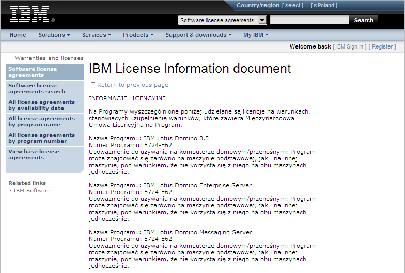This screenshot has width=405, height=273.
Task: Expand the Support & downloads menu
Action: pos(198,35)
